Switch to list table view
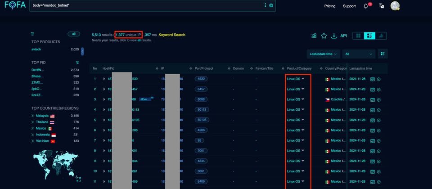 [x=370, y=36]
